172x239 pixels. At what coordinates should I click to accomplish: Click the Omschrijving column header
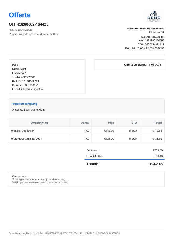pyautogui.click(x=39, y=123)
